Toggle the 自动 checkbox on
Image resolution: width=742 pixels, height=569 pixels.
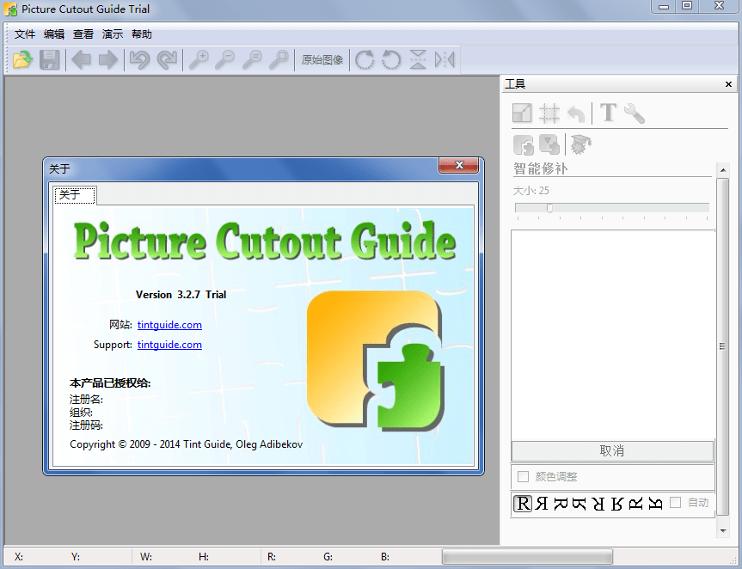(x=676, y=503)
